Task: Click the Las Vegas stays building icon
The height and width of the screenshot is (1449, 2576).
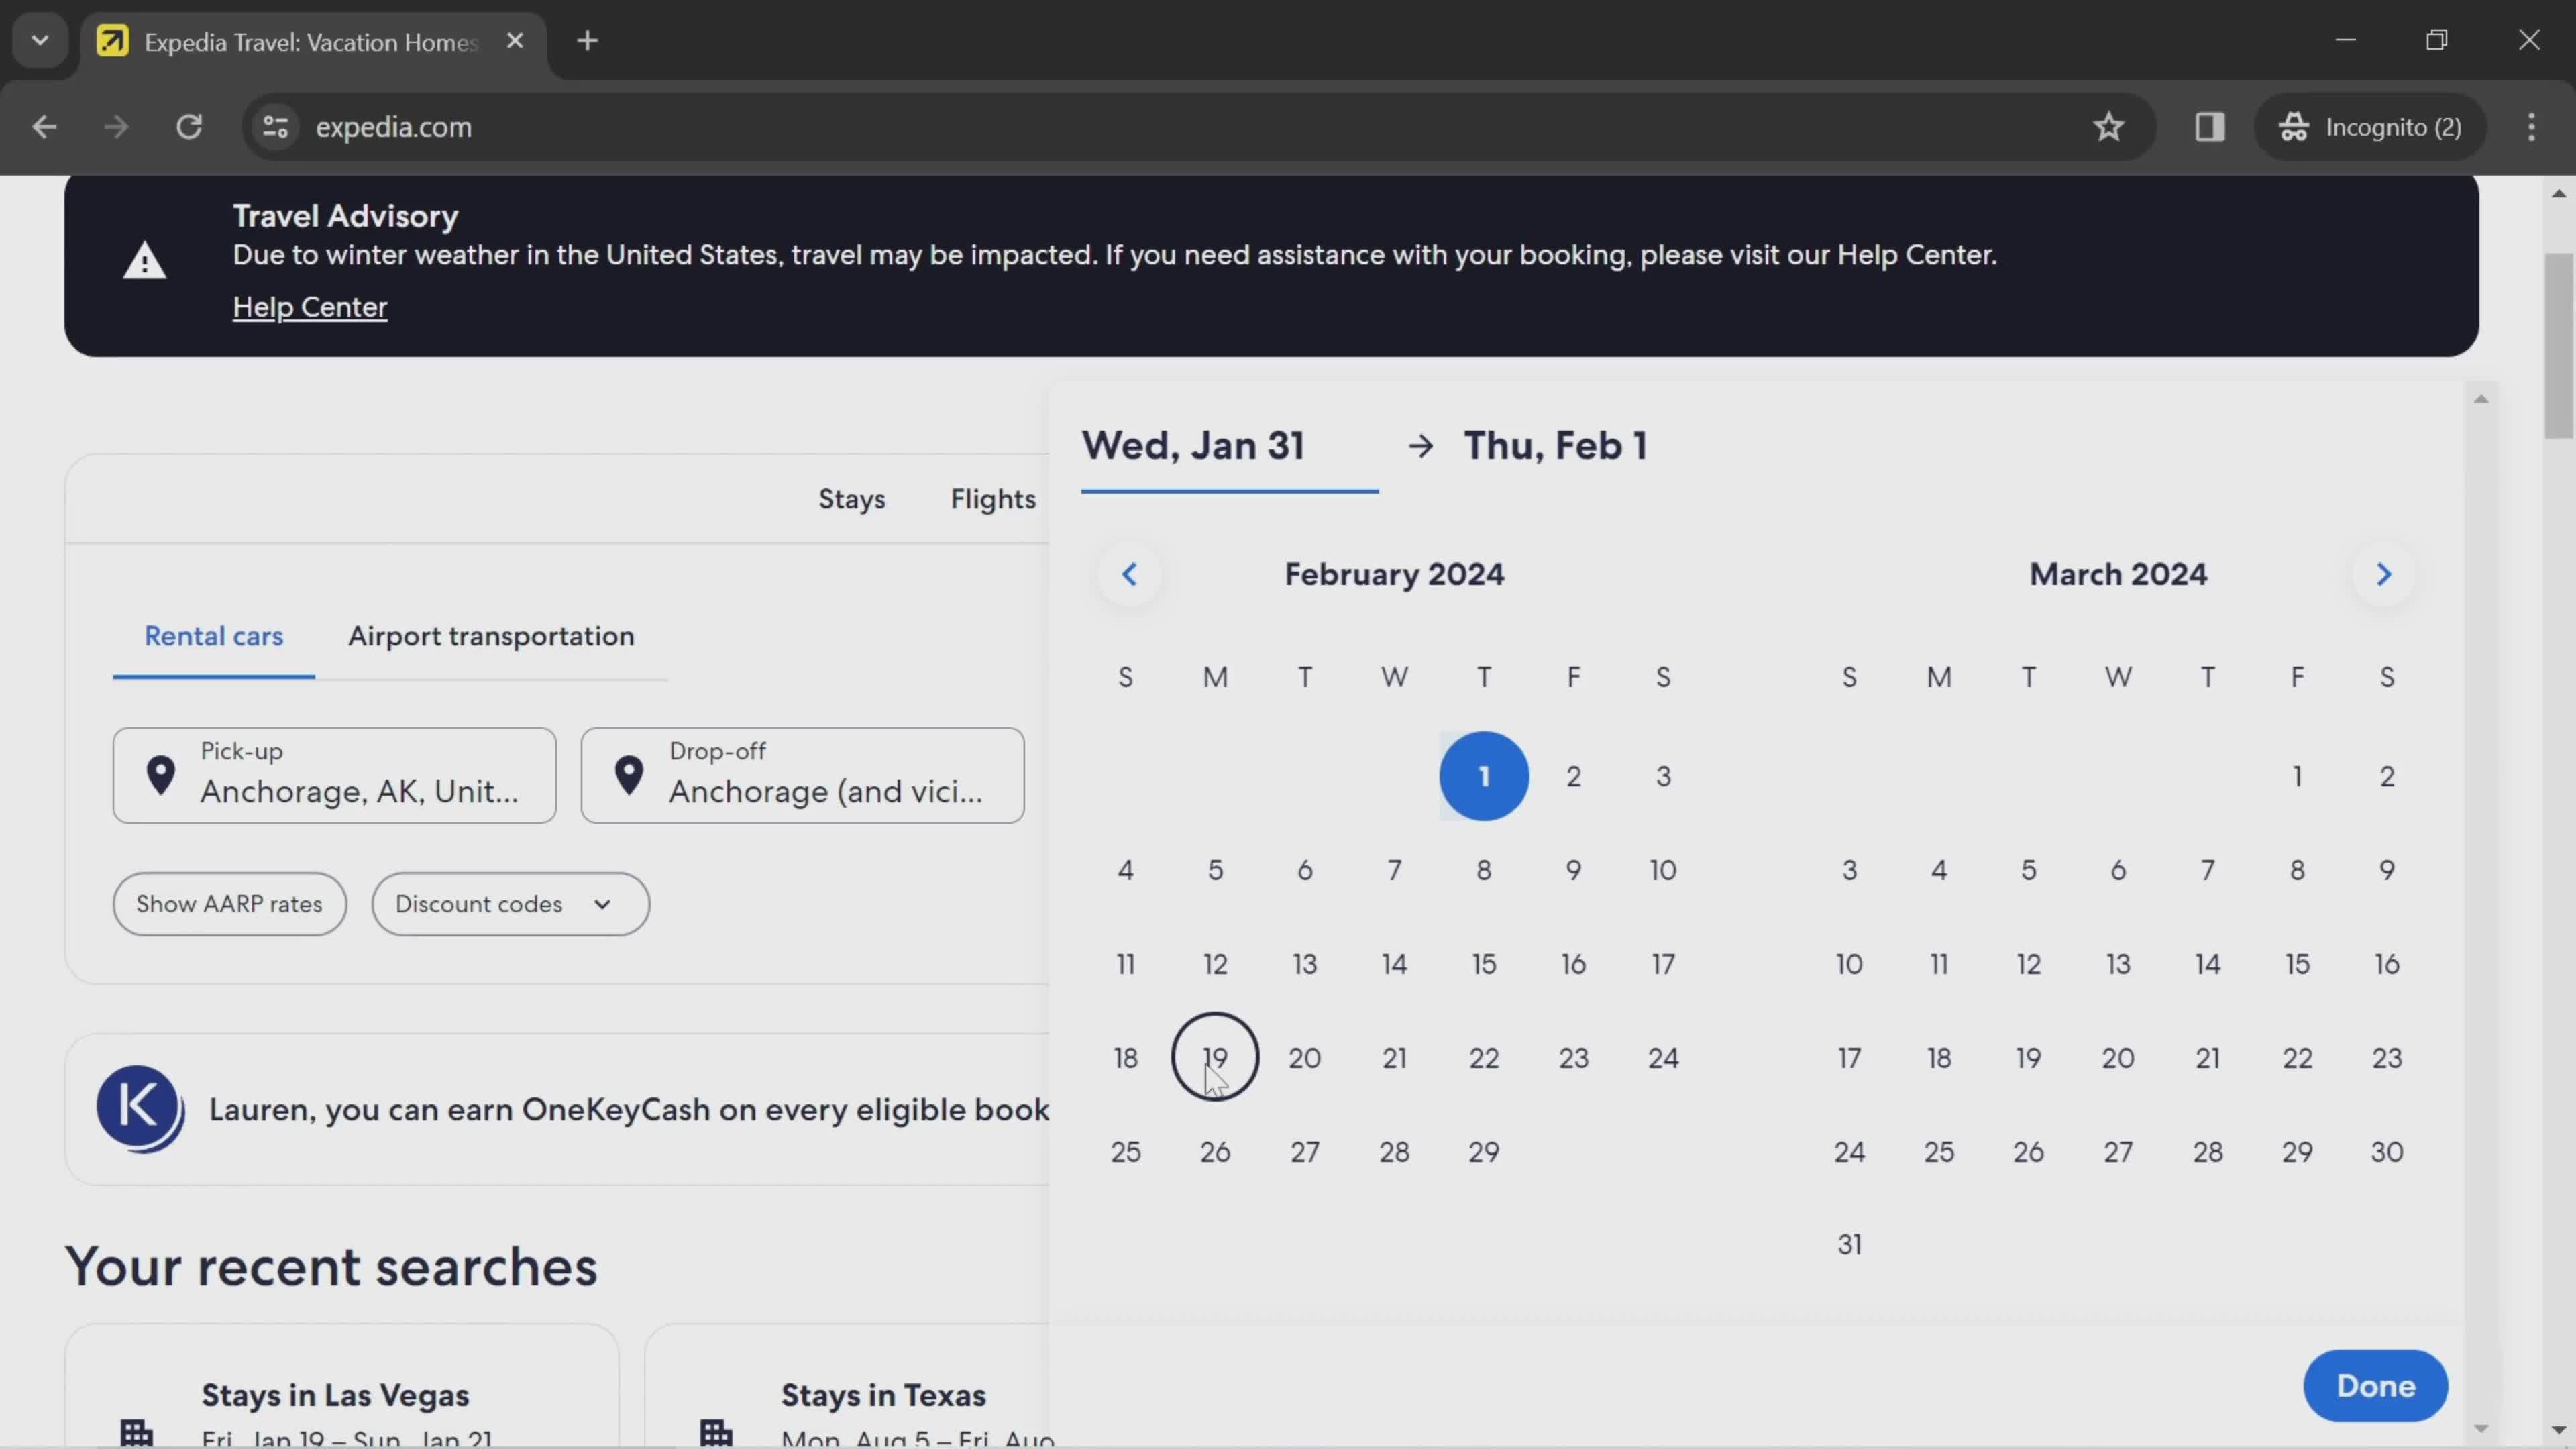Action: point(137,1433)
